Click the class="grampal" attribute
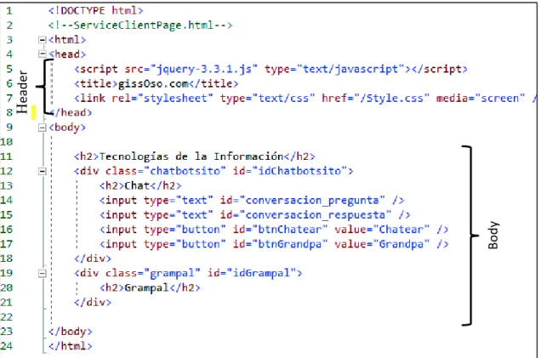The image size is (541, 358). click(153, 273)
